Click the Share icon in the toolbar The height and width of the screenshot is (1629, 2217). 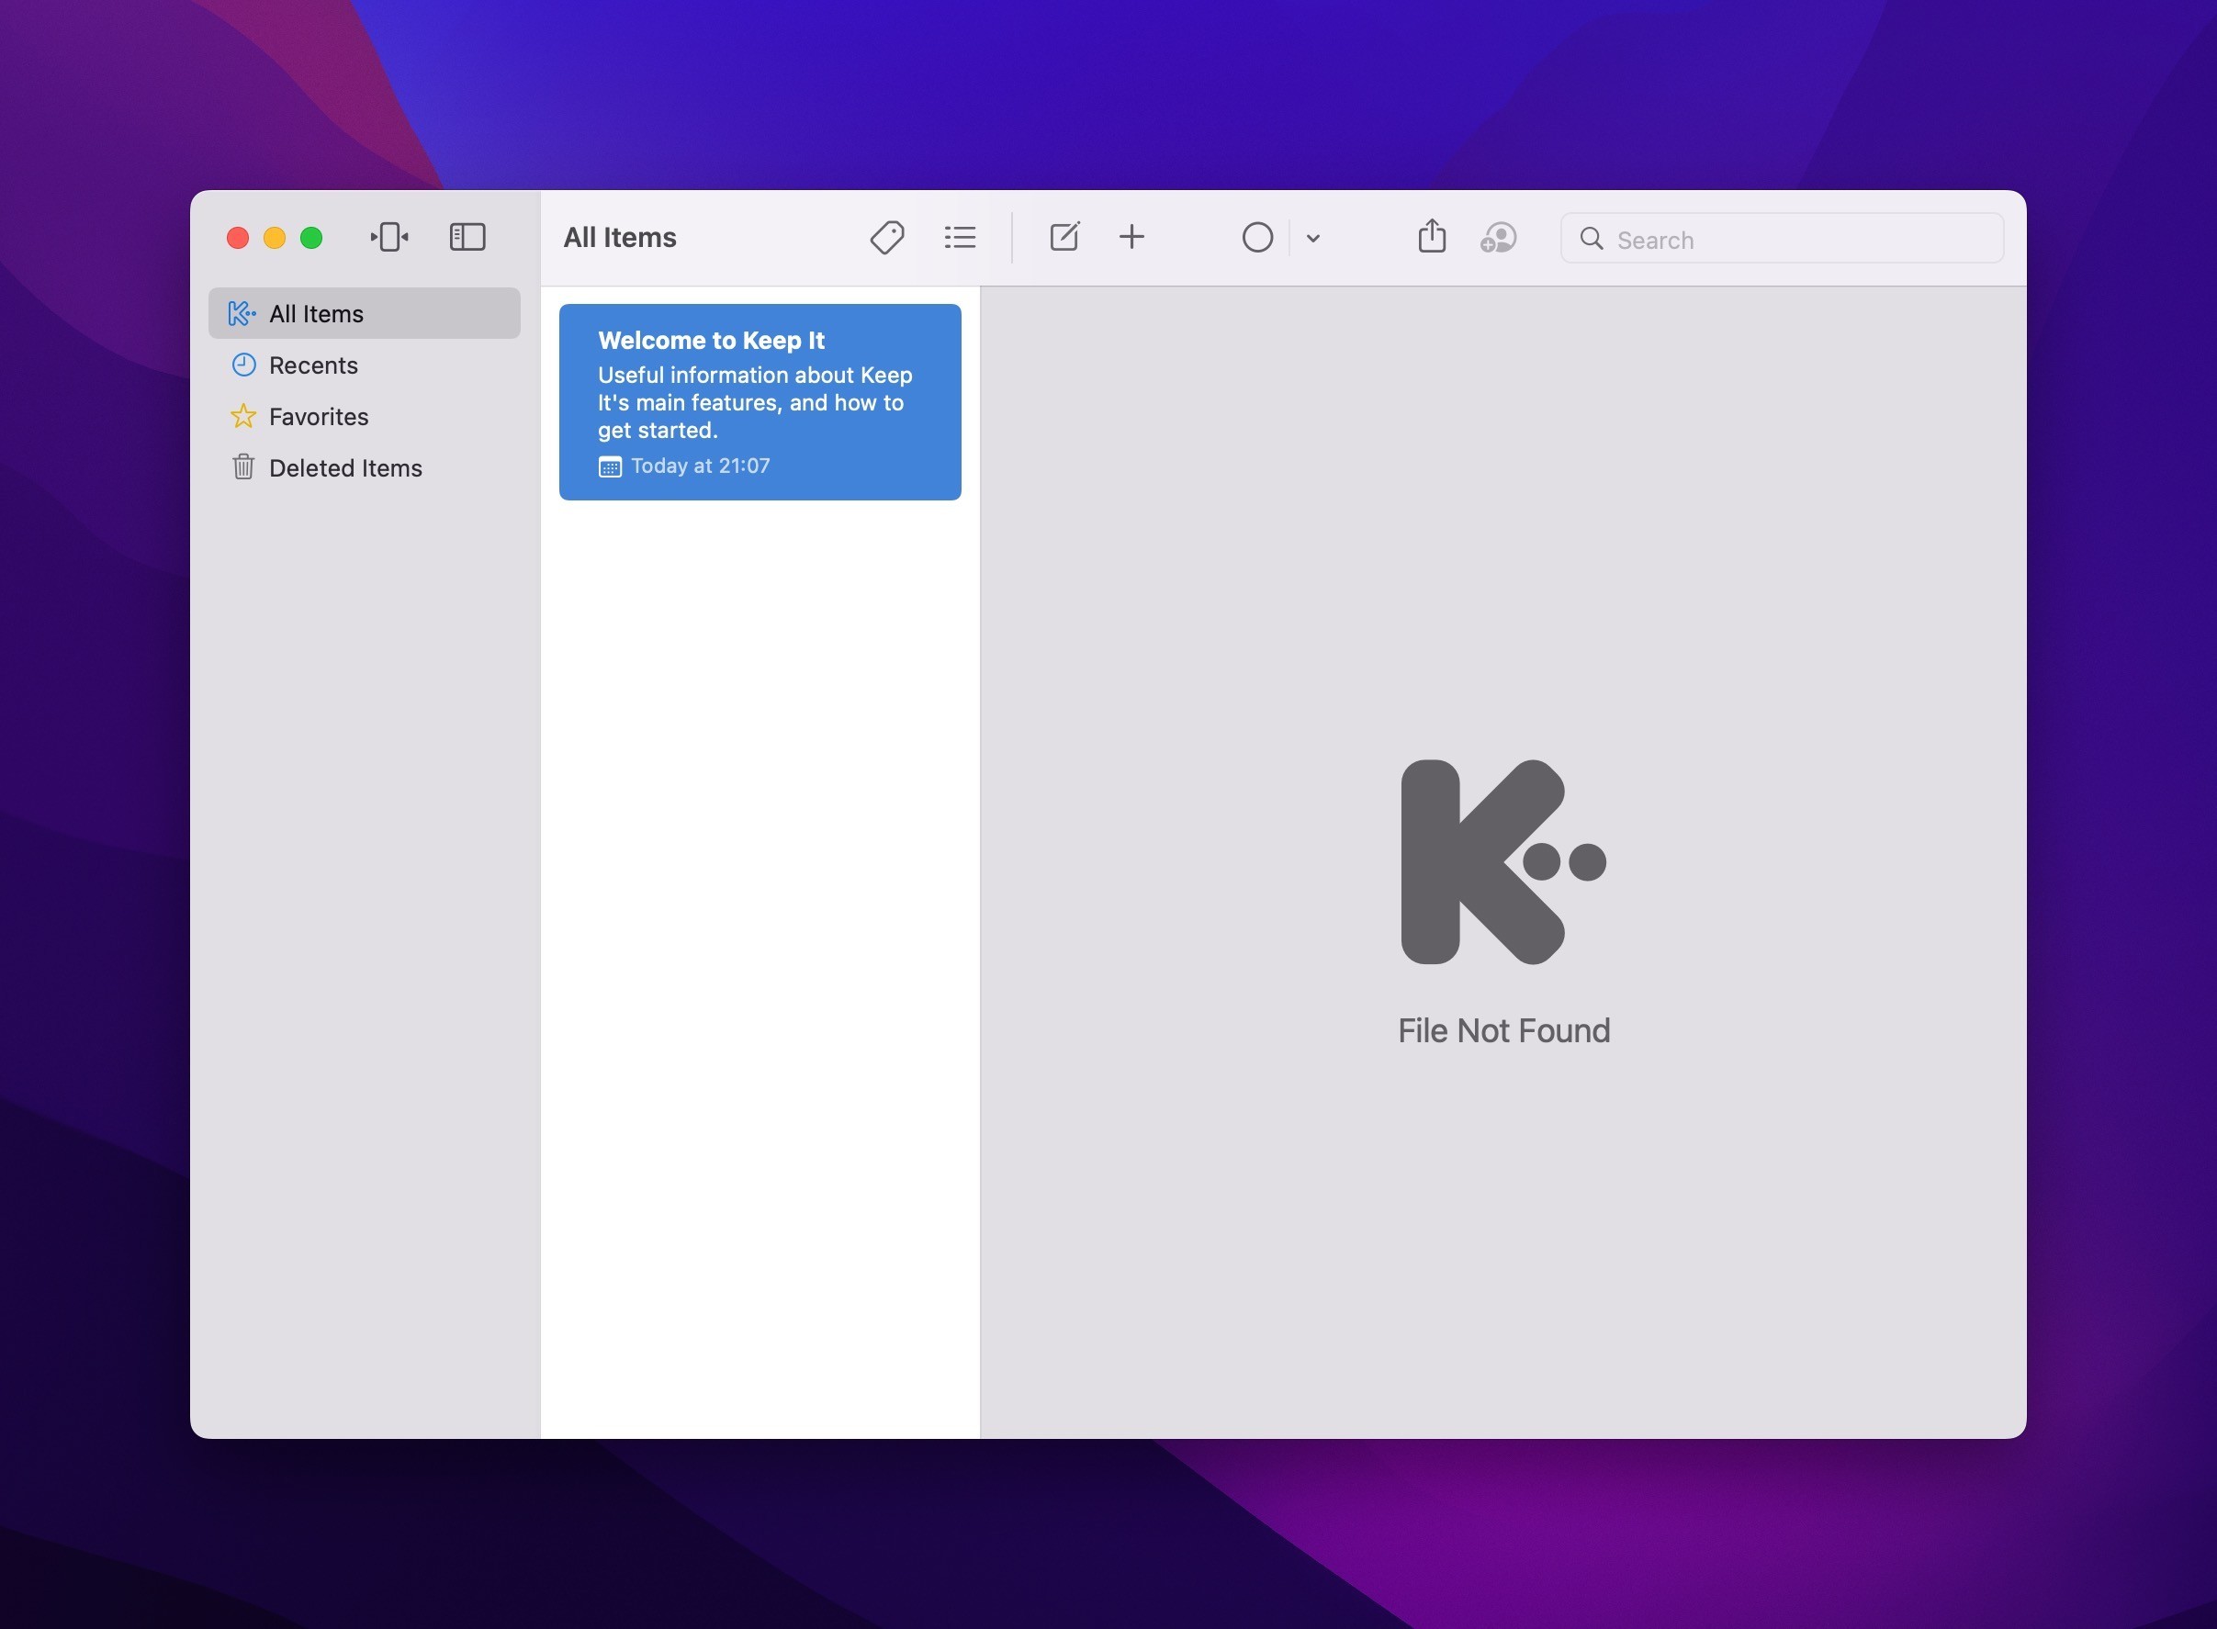pos(1431,237)
